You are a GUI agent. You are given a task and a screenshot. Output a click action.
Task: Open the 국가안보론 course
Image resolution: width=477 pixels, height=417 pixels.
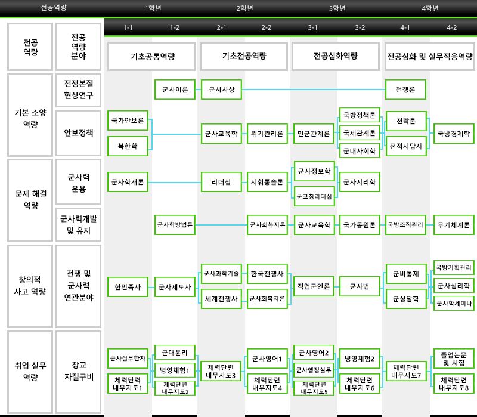pyautogui.click(x=128, y=121)
